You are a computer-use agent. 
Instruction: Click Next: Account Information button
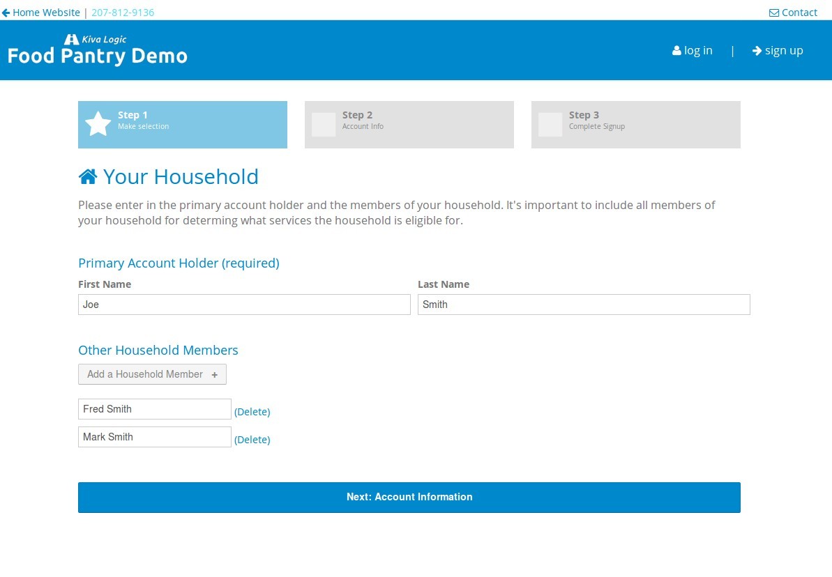coord(409,498)
